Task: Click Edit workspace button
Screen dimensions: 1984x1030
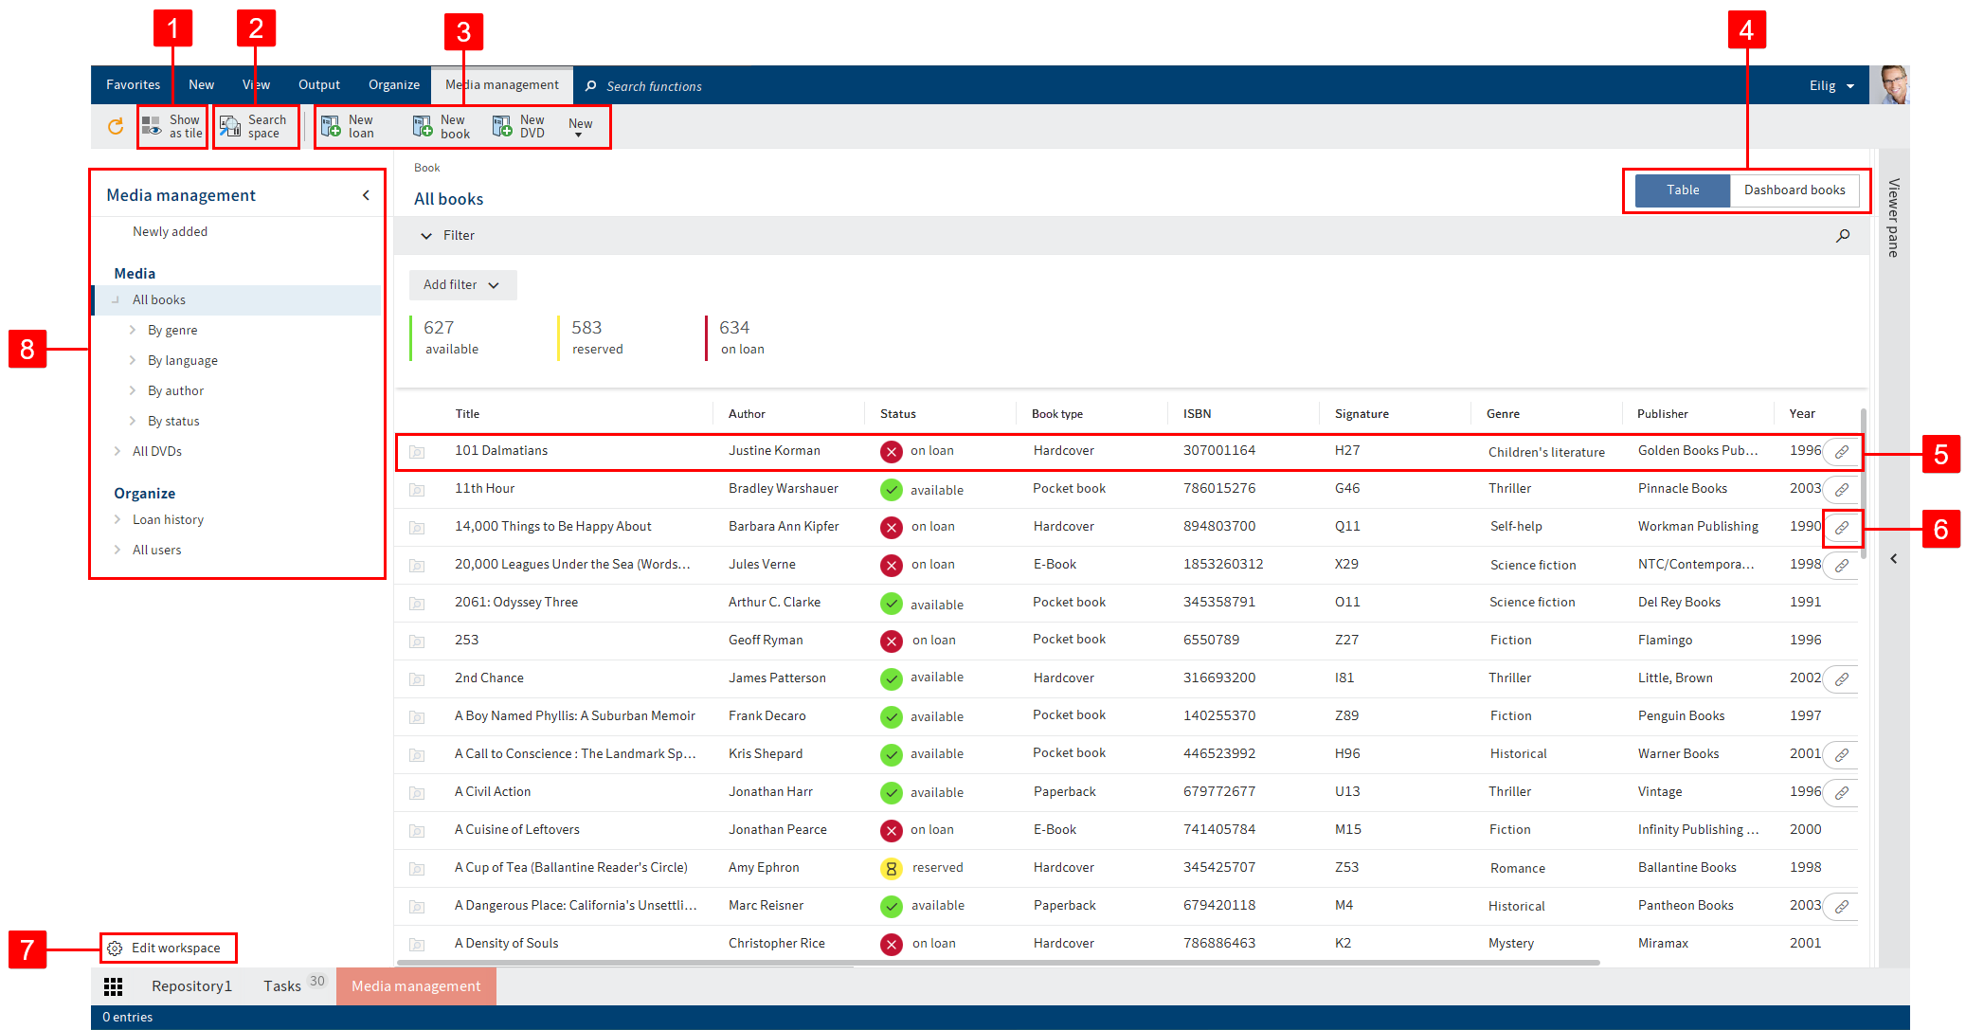Action: 167,949
